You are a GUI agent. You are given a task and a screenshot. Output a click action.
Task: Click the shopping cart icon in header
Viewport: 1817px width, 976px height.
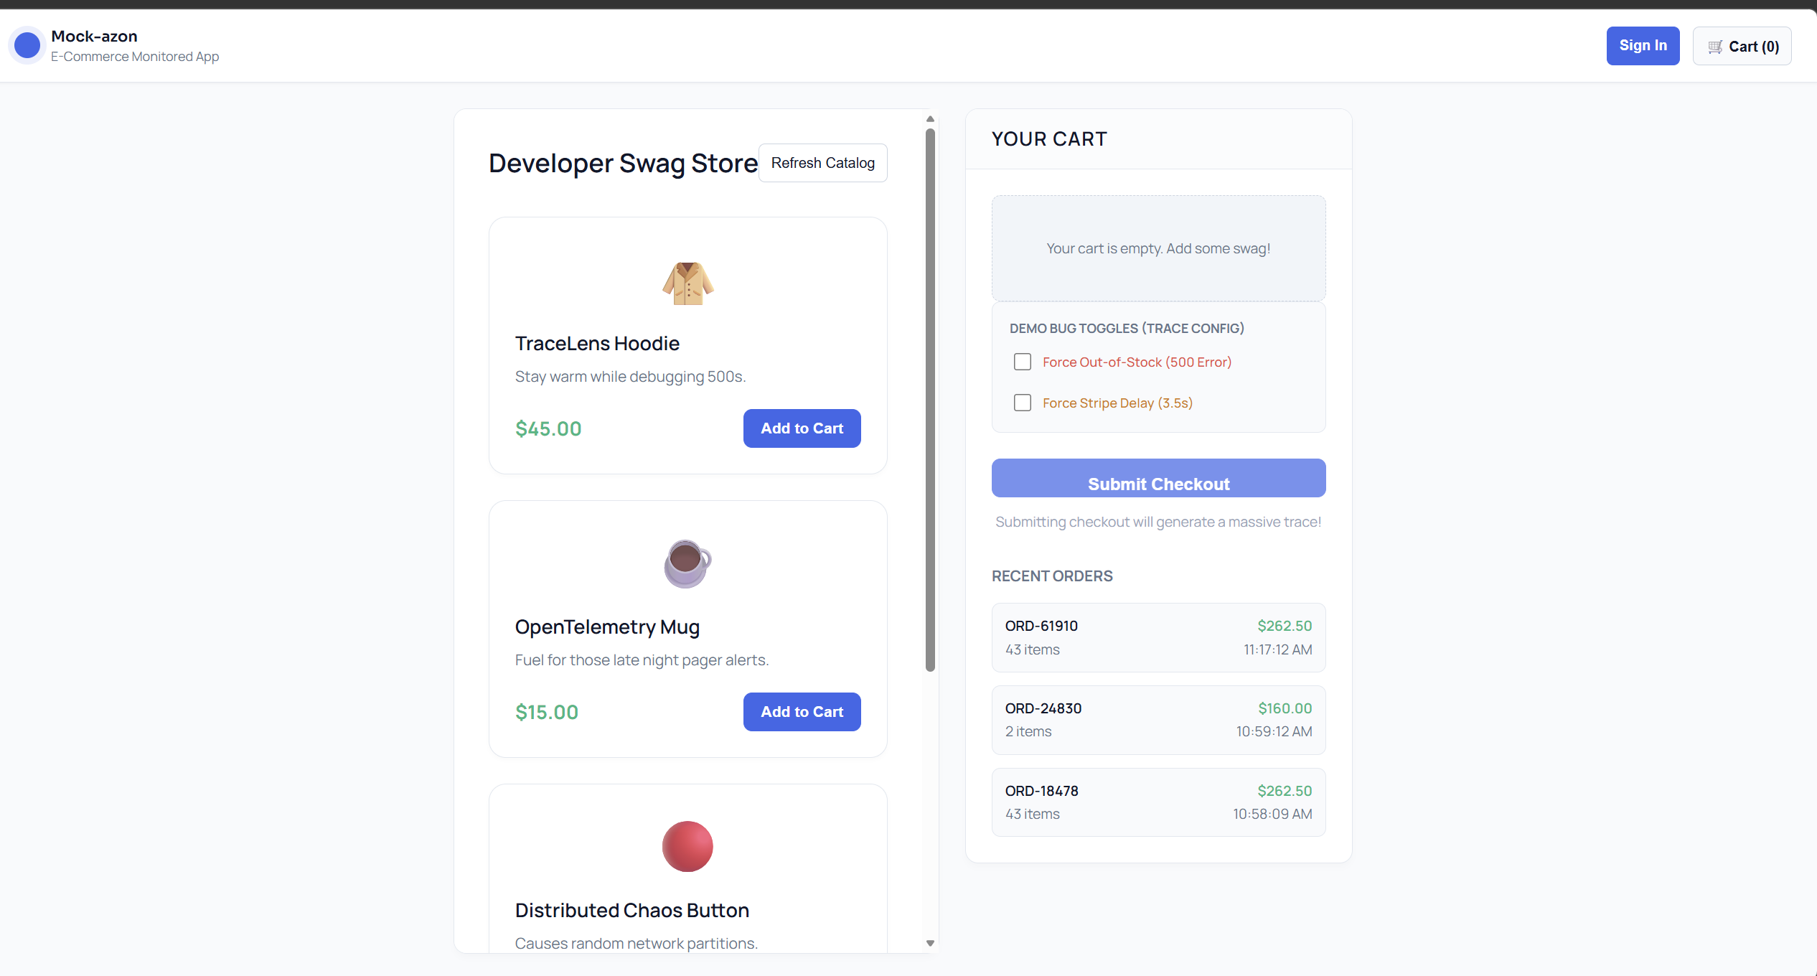[x=1715, y=47]
